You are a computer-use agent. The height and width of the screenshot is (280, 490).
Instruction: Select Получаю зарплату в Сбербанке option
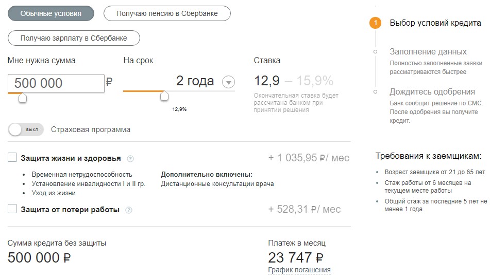(74, 38)
